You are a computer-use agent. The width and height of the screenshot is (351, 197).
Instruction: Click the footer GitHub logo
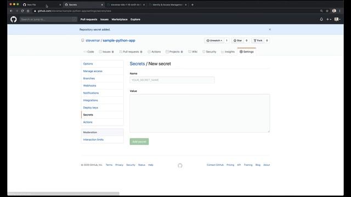180,165
